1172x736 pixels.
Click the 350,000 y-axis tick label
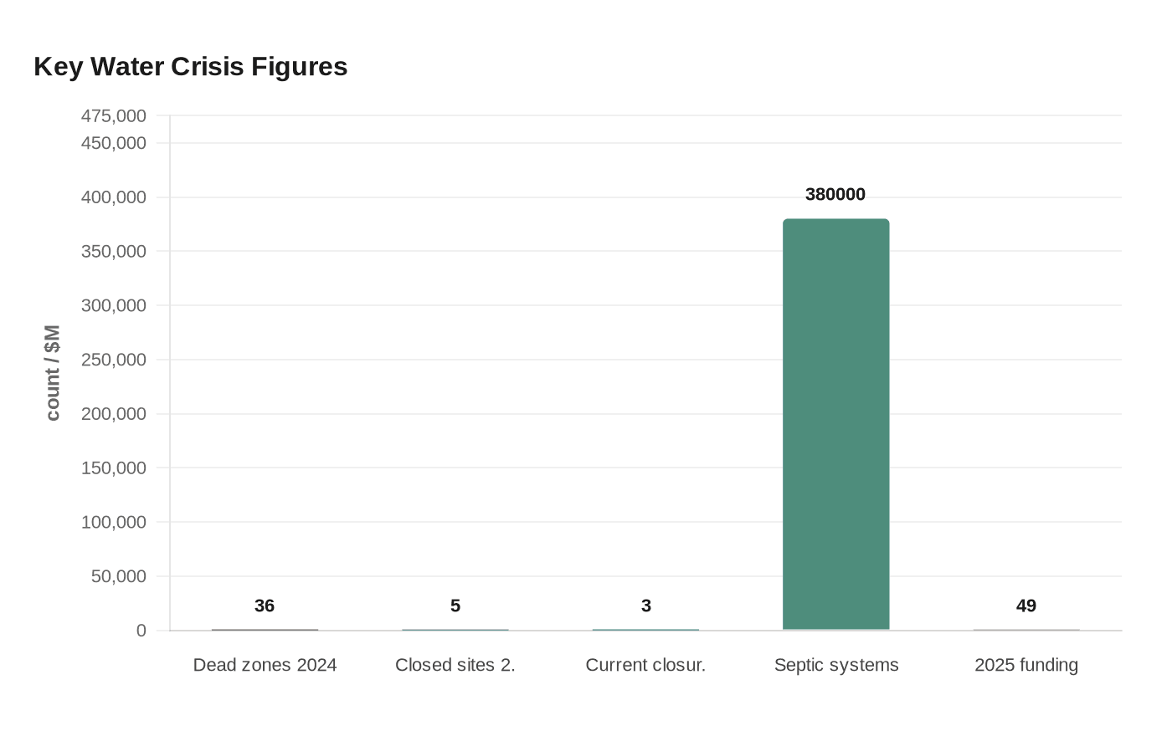114,252
